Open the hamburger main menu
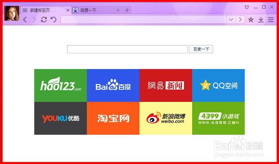 point(271,19)
